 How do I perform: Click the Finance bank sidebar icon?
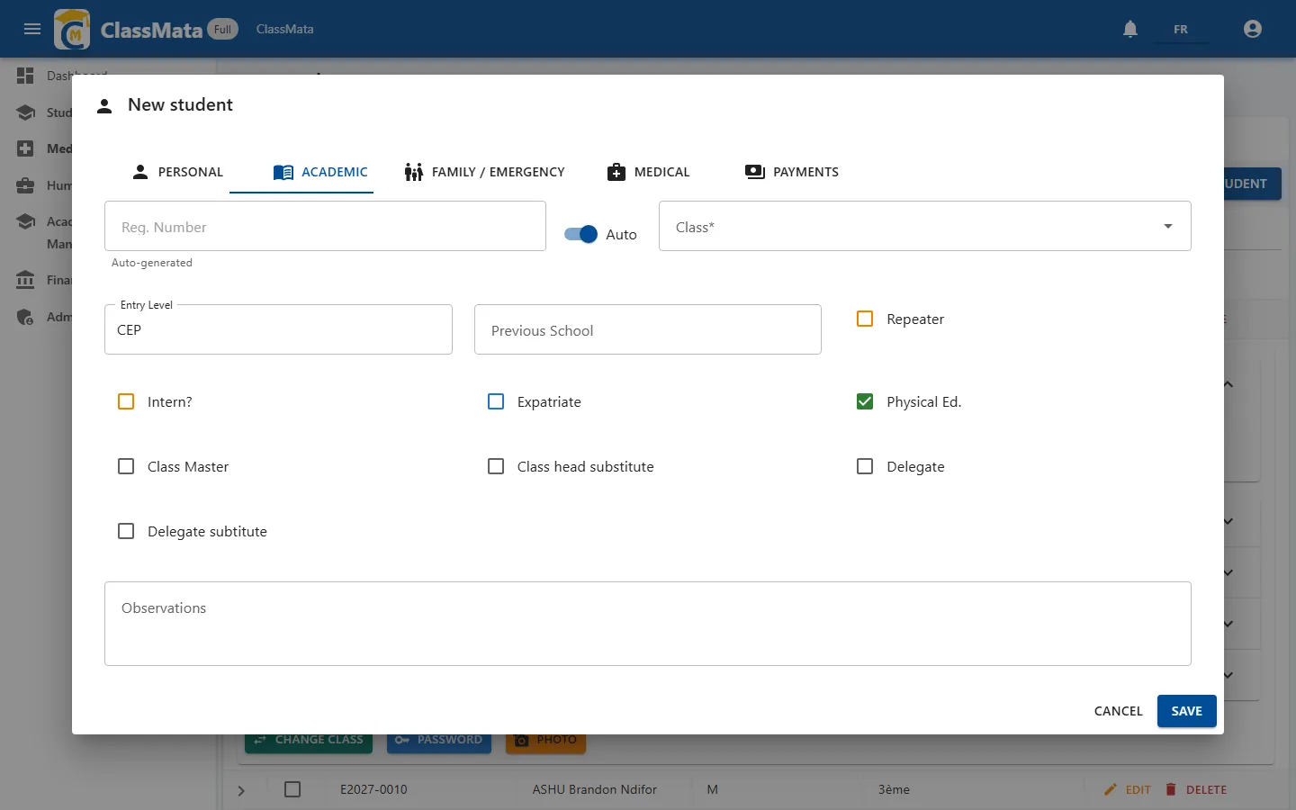coord(25,280)
